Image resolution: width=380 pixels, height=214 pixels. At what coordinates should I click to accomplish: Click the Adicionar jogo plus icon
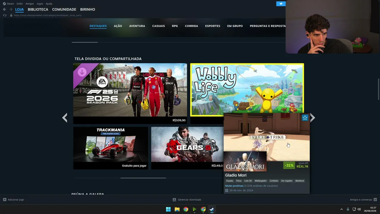tap(4, 200)
